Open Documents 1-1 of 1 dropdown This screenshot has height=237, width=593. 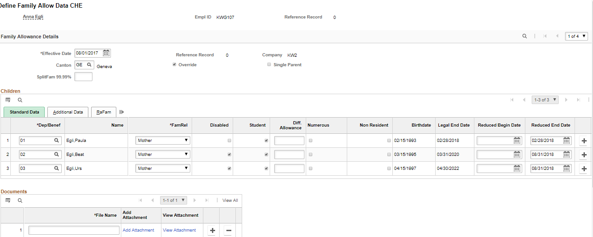(x=174, y=200)
